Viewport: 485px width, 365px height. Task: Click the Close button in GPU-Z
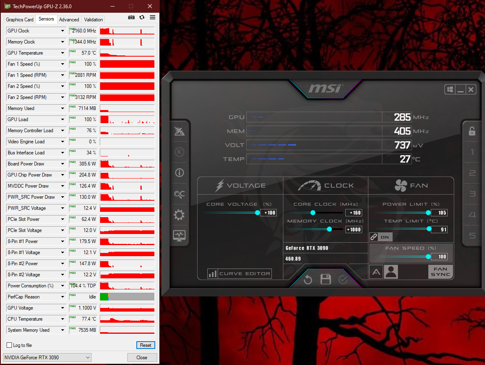click(142, 358)
